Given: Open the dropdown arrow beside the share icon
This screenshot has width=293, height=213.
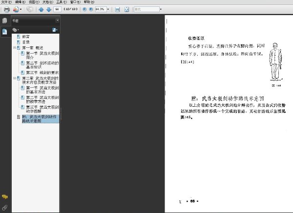Looking at the screenshot, I should [21, 9].
